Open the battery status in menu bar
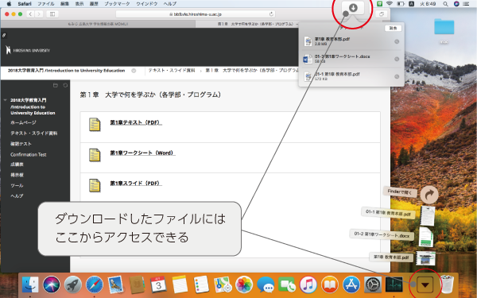Viewport: 477px width, 298px height. (401, 4)
